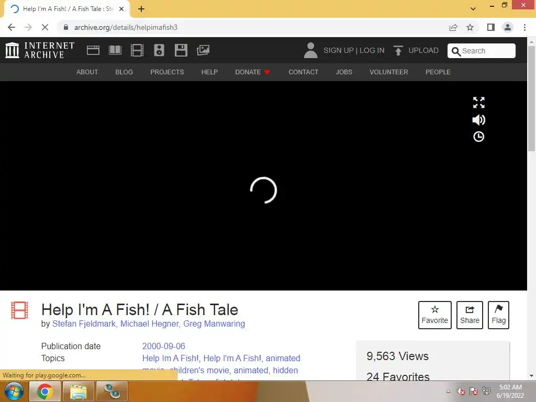The width and height of the screenshot is (536, 402).
Task: Click the Upload arrow icon
Action: 398,51
